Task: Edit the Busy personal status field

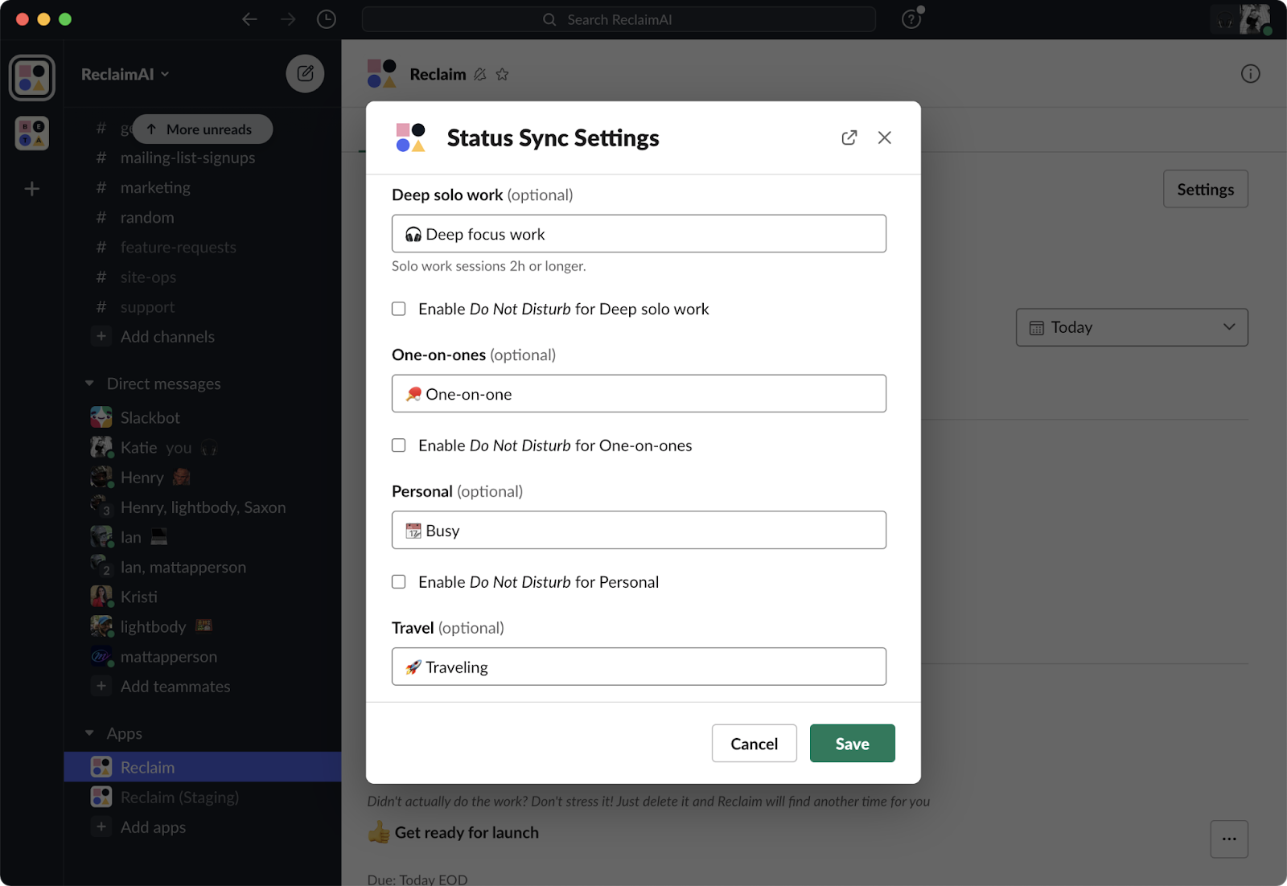Action: tap(639, 531)
